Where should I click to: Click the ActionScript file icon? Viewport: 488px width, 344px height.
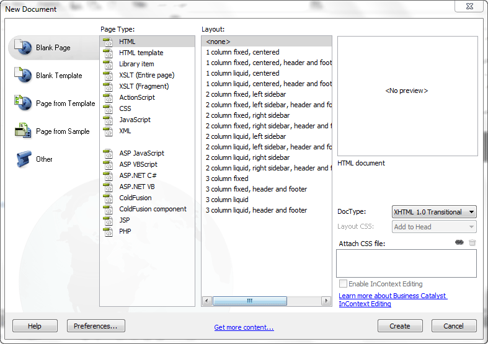pos(108,98)
